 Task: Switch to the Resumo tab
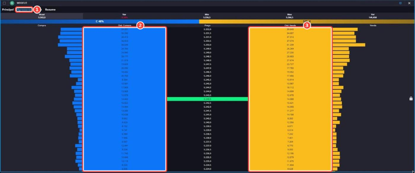(50, 9)
